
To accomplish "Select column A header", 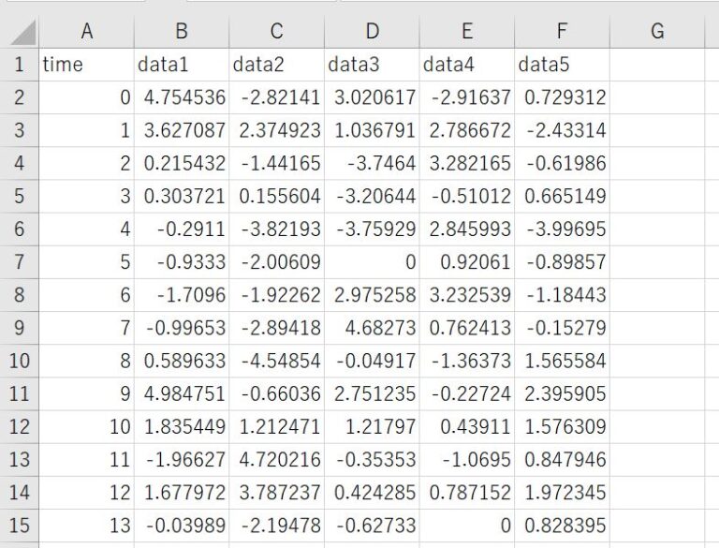I will tap(86, 32).
